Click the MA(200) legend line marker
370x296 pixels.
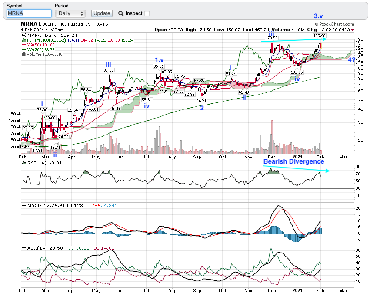24,49
